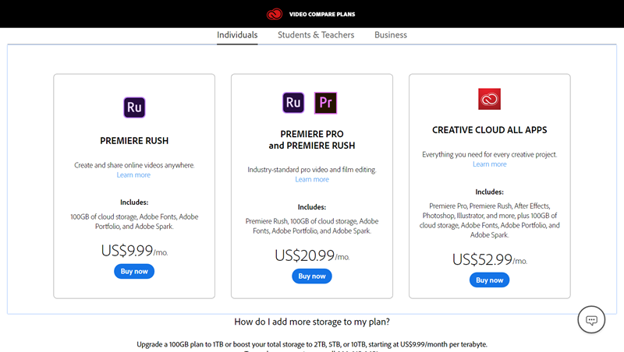This screenshot has height=352, width=624.
Task: Click Learn more in Creative Cloud All Apps card
Action: [489, 164]
